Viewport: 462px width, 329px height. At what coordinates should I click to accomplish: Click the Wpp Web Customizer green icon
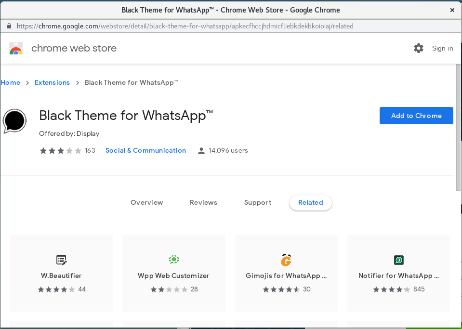pyautogui.click(x=174, y=260)
